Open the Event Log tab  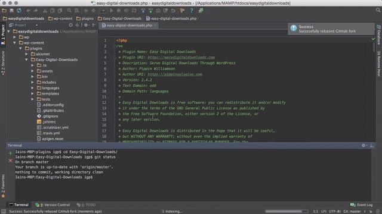361,204
